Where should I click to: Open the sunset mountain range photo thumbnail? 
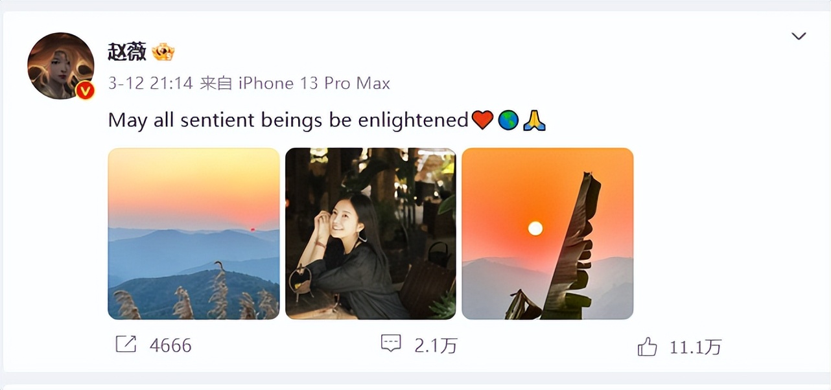194,234
